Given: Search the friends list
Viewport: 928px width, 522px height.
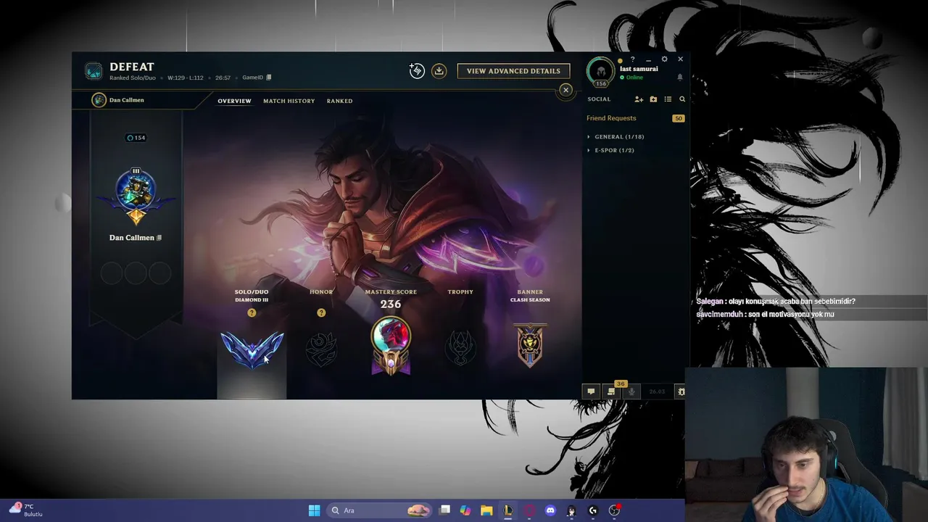Looking at the screenshot, I should pyautogui.click(x=681, y=99).
